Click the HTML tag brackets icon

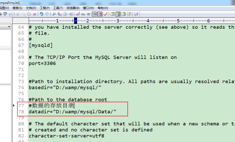click(11, 14)
